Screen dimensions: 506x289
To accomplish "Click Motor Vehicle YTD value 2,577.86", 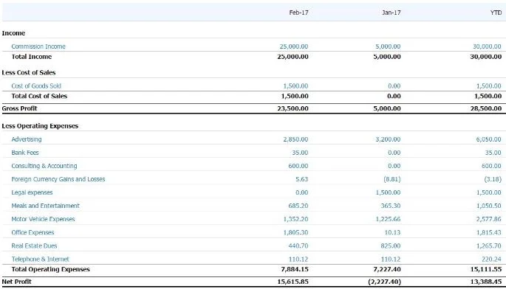I will 488,219.
